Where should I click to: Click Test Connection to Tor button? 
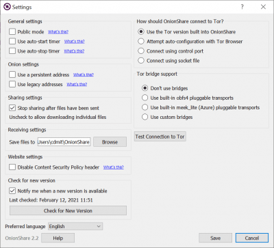(x=160, y=137)
